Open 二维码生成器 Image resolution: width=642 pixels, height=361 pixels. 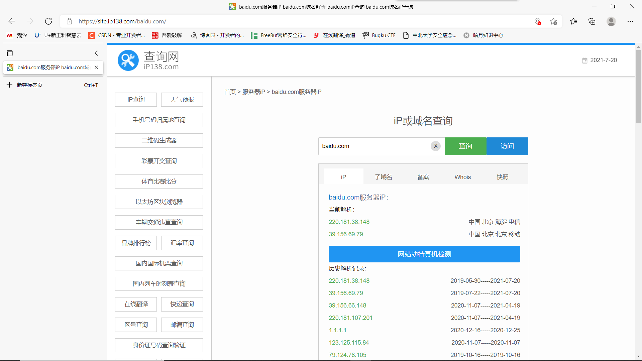159,140
